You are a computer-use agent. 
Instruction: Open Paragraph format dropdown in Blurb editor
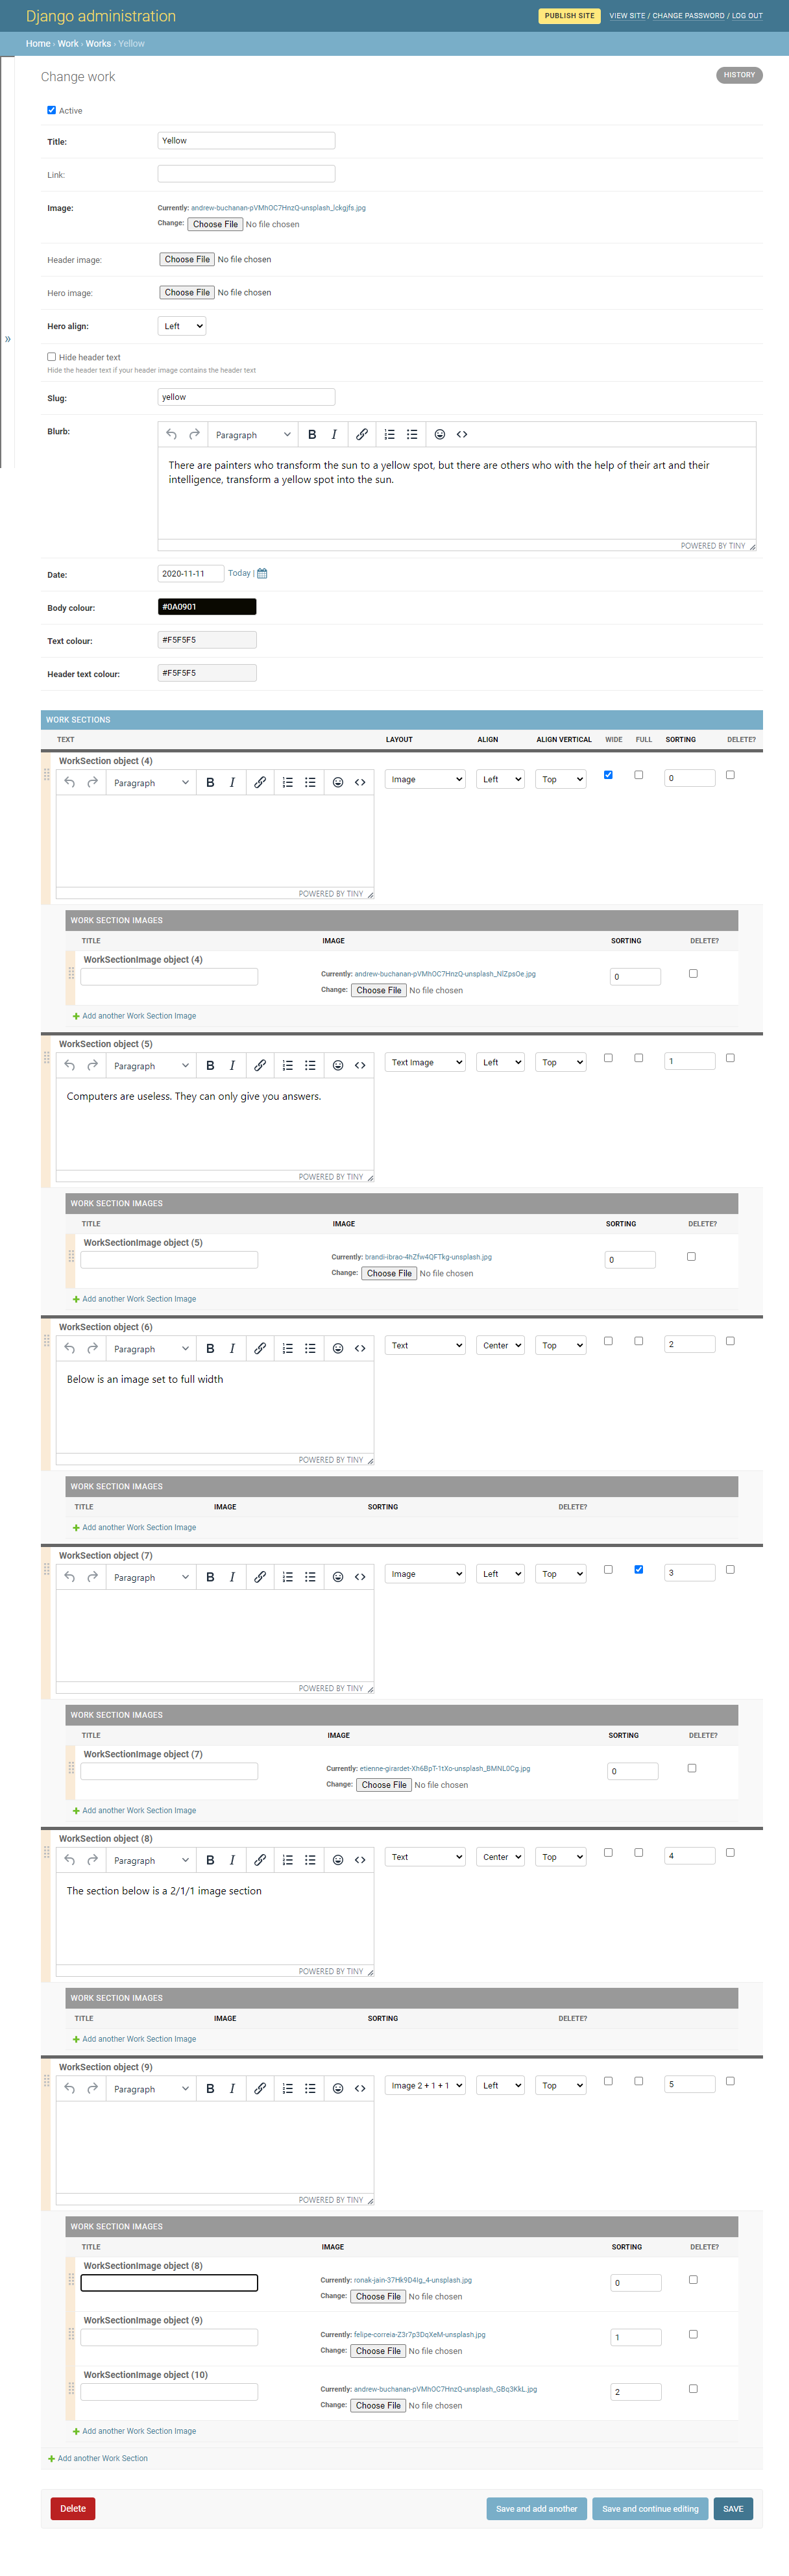(x=252, y=435)
